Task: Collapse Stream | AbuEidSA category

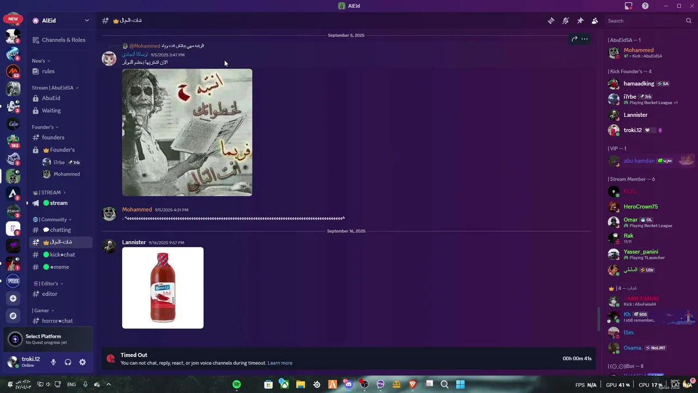Action: (55, 88)
